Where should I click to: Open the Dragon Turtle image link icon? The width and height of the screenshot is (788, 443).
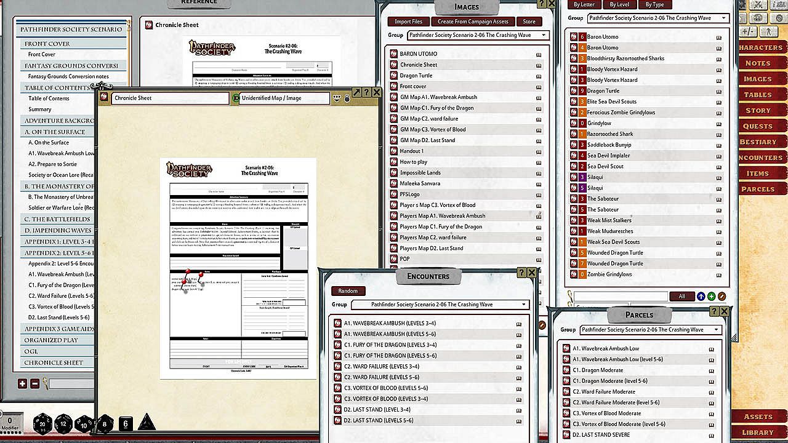click(x=394, y=76)
